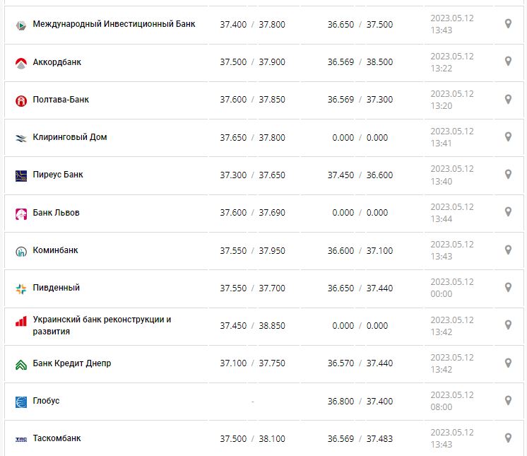This screenshot has width=527, height=456.
Task: Click the Банк Львов logo icon
Action: [20, 214]
